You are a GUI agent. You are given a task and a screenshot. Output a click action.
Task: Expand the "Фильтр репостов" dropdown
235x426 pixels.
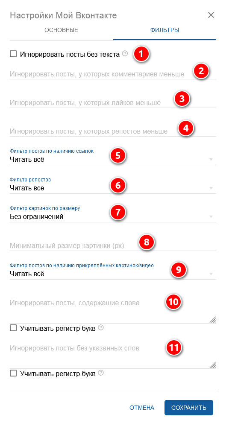tap(113, 188)
